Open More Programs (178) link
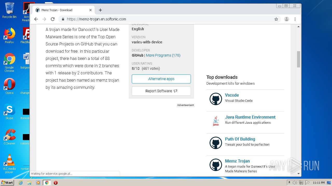 click(x=163, y=55)
